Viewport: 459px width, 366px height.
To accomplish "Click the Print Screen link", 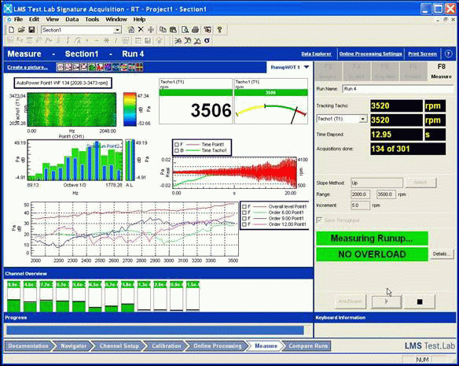I will coord(422,54).
